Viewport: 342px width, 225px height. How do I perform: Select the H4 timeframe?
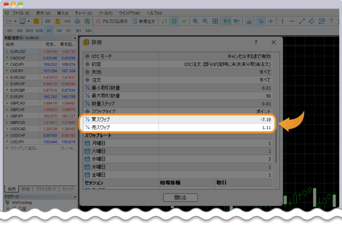click(x=59, y=31)
